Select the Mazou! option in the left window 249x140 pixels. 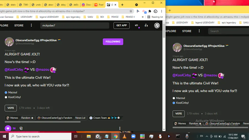[x=6, y=92]
